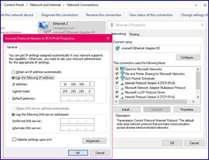Select the Ethernet 2 network adapter icon
The height and width of the screenshot is (160, 209).
45,28
